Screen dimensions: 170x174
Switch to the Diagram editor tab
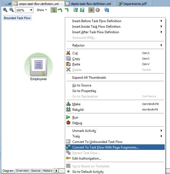(8, 171)
